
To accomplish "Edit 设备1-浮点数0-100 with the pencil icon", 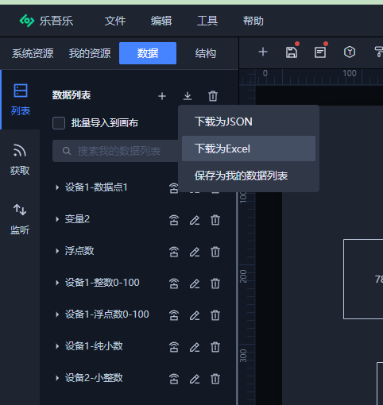I will [195, 315].
